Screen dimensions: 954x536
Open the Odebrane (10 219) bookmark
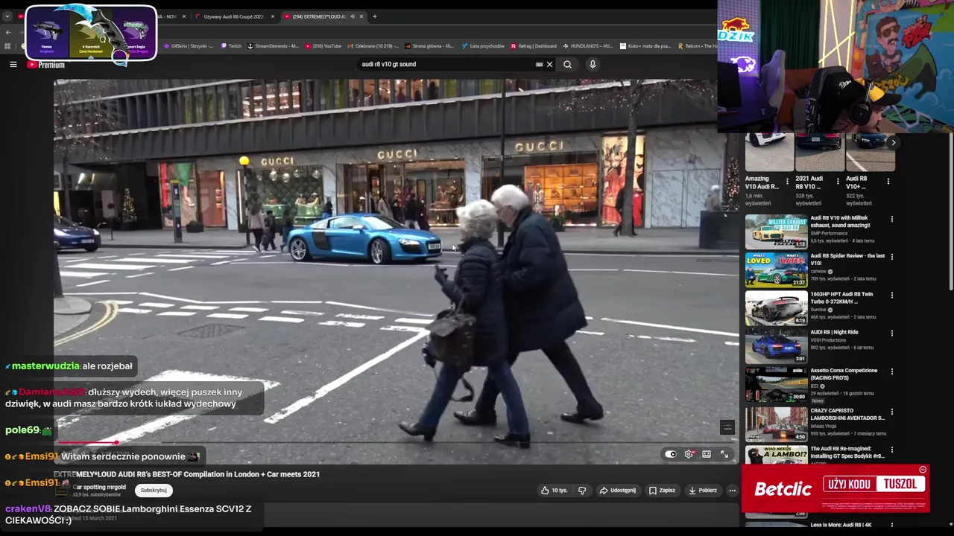tap(373, 46)
